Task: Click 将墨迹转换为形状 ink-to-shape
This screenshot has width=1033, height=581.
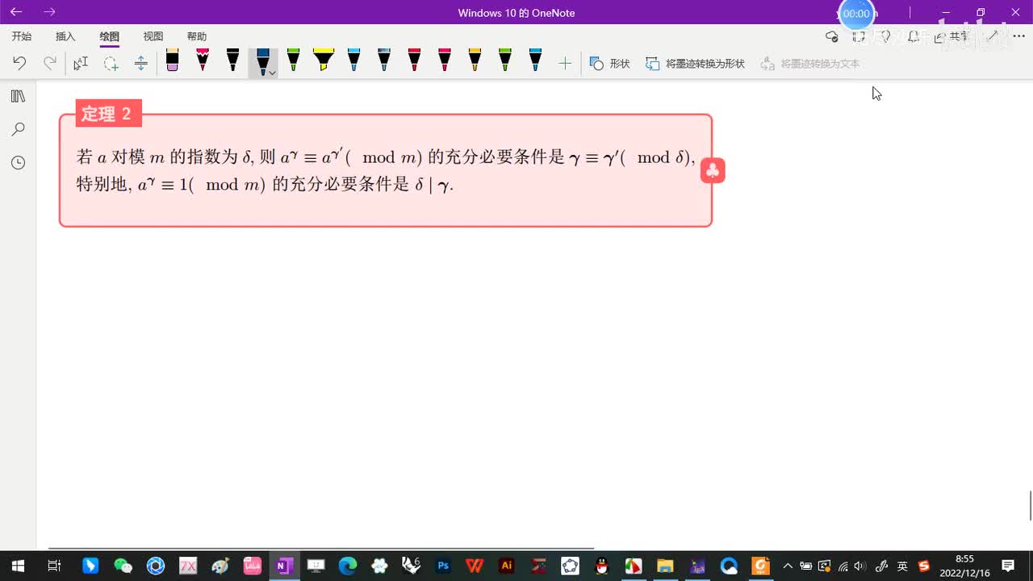Action: [695, 63]
